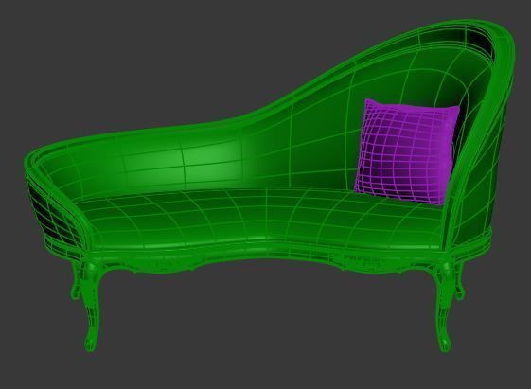
Task: Select the front left carved leg
Action: pyautogui.click(x=91, y=305)
